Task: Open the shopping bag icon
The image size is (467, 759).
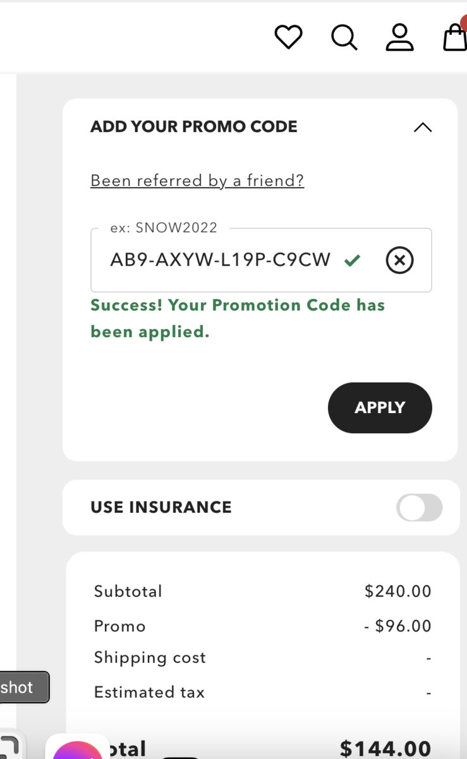Action: [x=455, y=37]
